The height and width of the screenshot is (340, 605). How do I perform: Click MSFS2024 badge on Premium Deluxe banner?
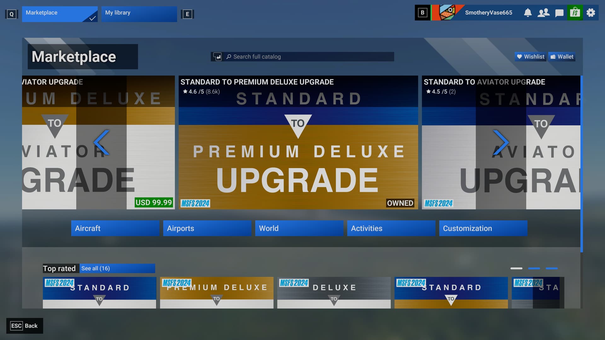(x=195, y=203)
